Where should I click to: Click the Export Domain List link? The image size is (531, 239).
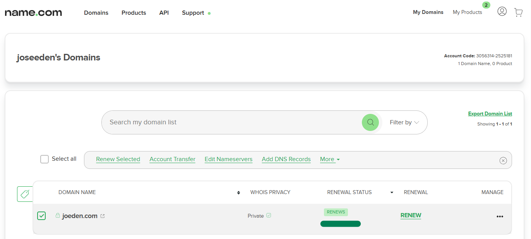pos(490,114)
